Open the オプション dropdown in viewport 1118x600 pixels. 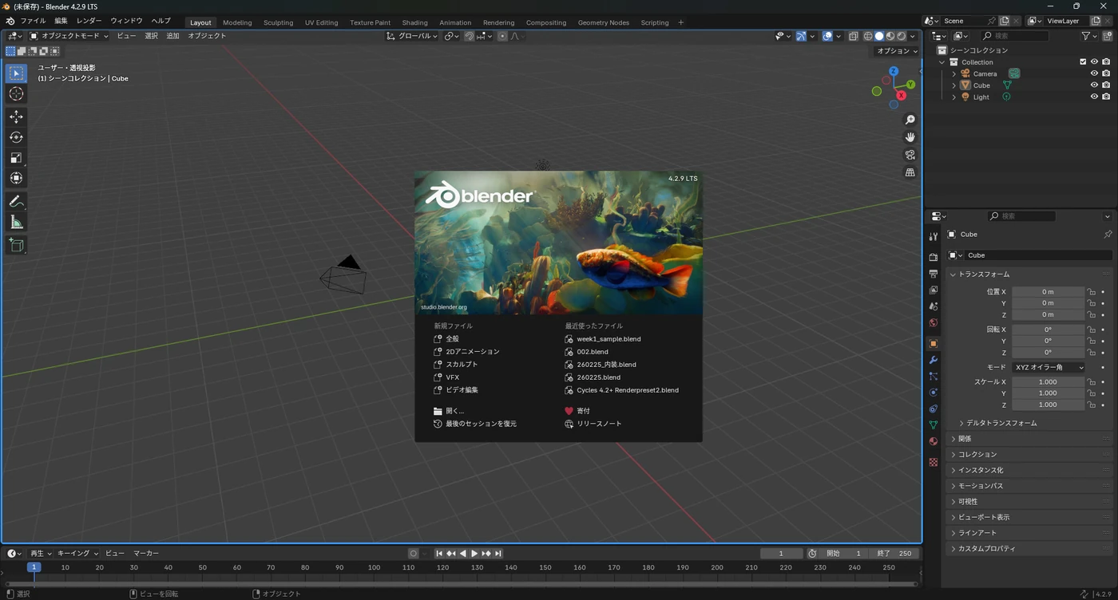(898, 51)
